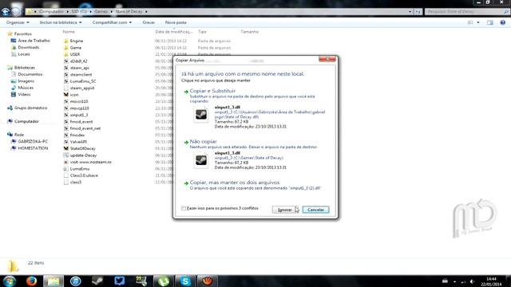Screen dimensions: 511x287
Task: Open the Windows Start orb
Action: (x=10, y=281)
